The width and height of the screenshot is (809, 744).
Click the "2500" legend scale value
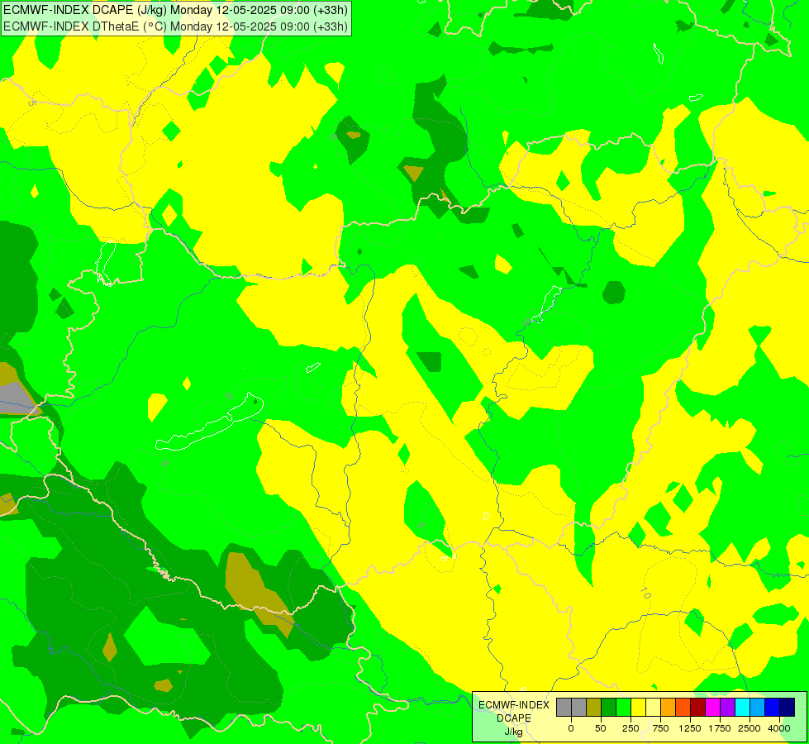point(750,728)
